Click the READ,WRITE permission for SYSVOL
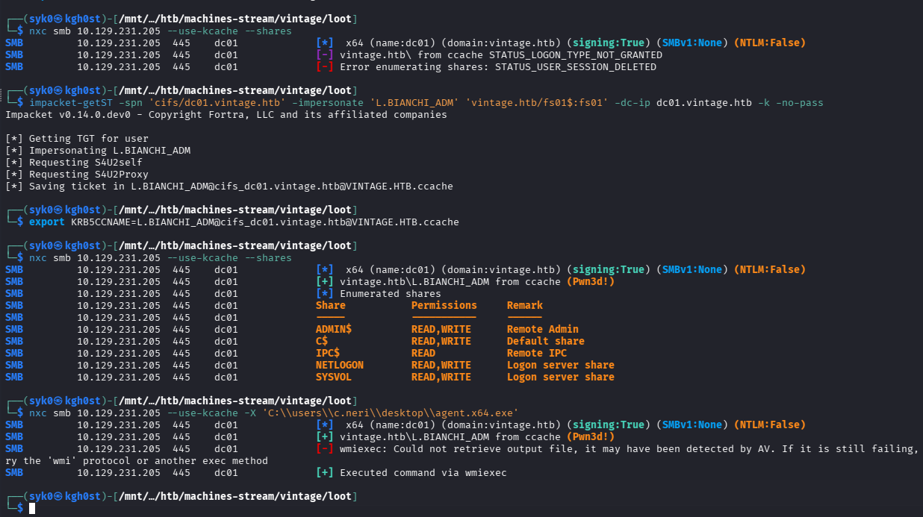 [441, 377]
